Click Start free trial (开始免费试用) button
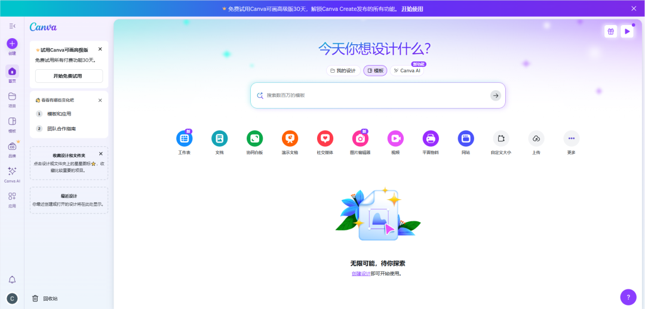The image size is (645, 309). [x=69, y=76]
